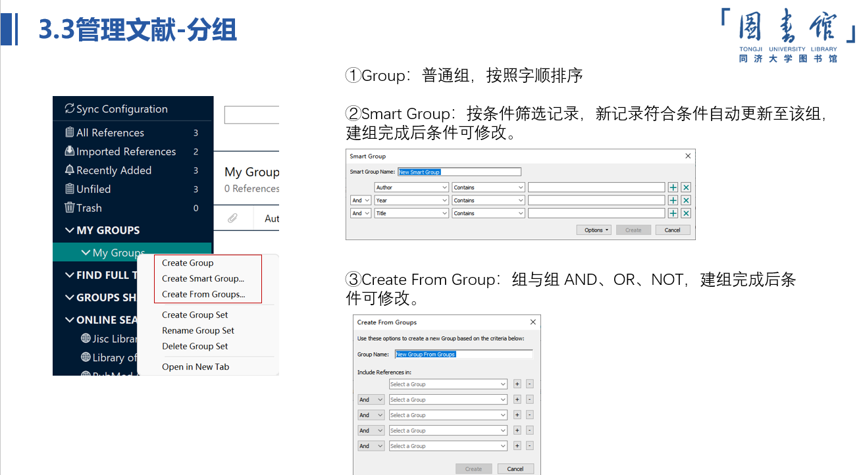859x475 pixels.
Task: Expand the ONLINE SEARCH section chevron
Action: (x=70, y=320)
